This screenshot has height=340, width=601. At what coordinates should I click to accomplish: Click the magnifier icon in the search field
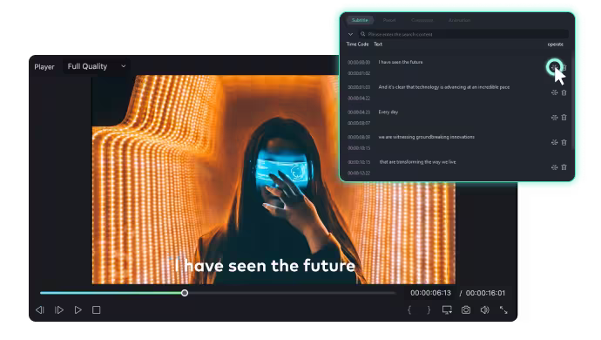(x=362, y=34)
